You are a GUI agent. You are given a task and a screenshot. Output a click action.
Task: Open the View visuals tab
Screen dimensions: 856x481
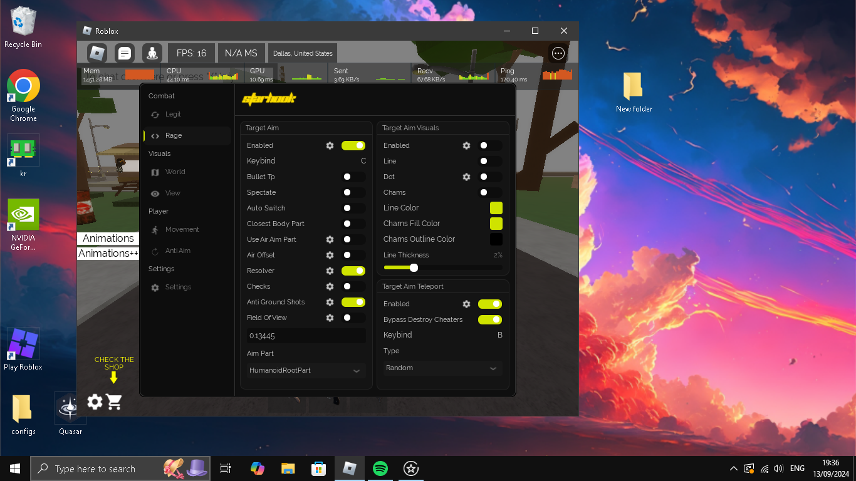(187, 193)
